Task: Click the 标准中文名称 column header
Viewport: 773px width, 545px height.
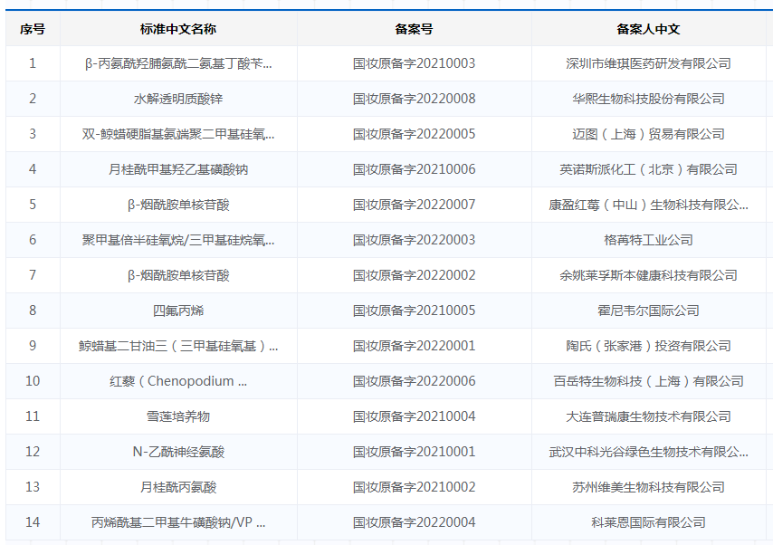Action: 178,29
